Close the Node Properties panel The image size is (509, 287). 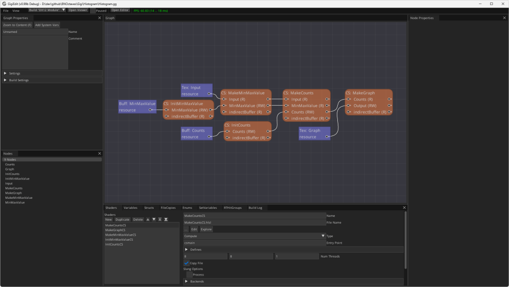[x=504, y=18]
